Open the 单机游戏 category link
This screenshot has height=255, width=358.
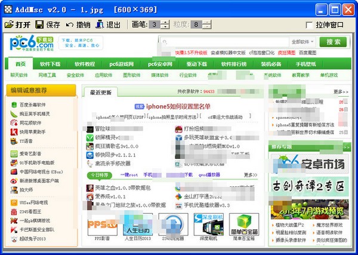coord(329,75)
